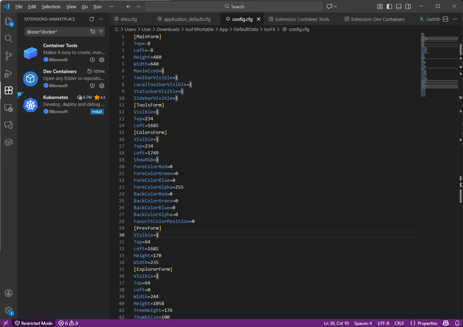
Task: Open the Search view in the Activity Bar
Action: tap(9, 39)
